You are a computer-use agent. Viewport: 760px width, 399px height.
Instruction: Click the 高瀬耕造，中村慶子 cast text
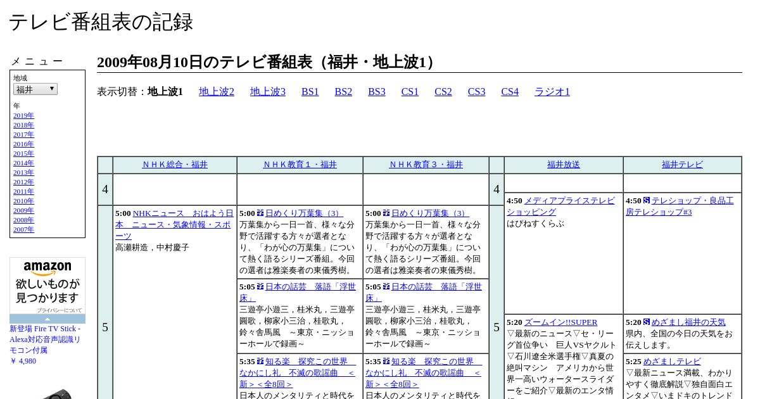tap(152, 248)
